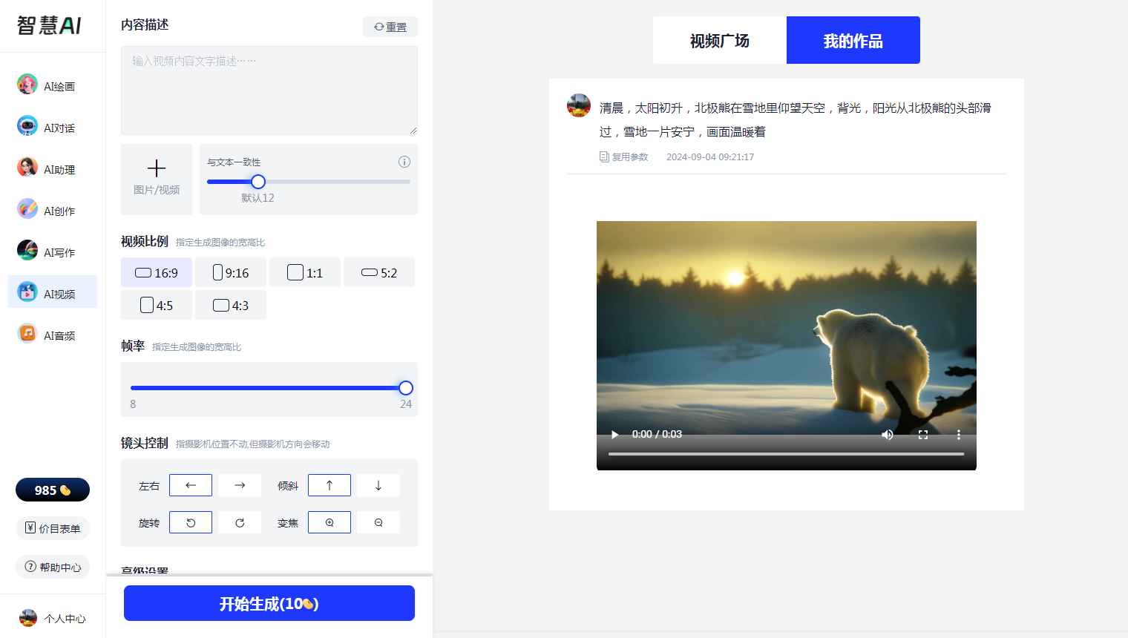Click the info icon beside 与文本一致性
The width and height of the screenshot is (1128, 638).
coord(404,162)
